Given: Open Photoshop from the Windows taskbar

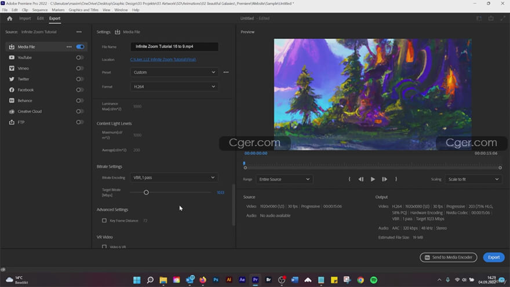Looking at the screenshot, I should tap(216, 280).
